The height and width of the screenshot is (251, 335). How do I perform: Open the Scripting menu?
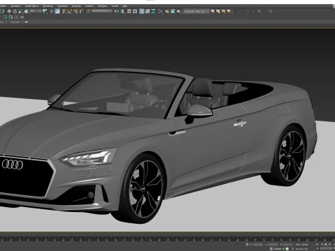76,6
